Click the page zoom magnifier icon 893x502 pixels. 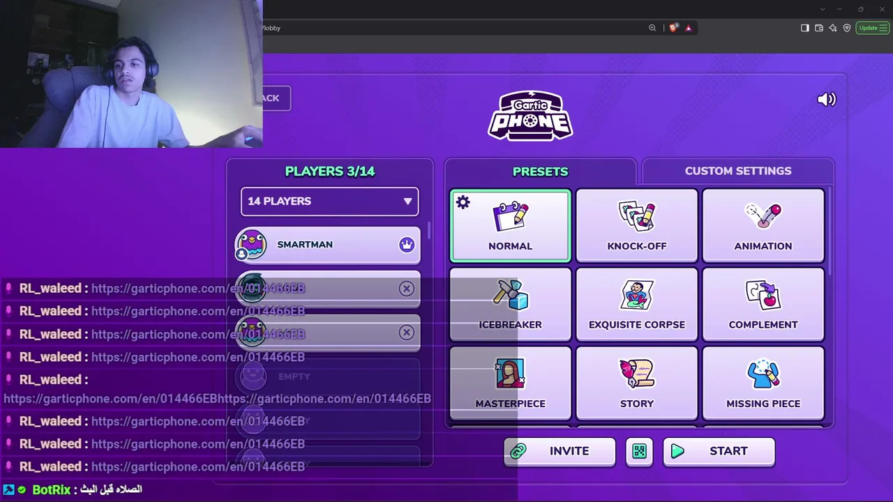pos(652,28)
